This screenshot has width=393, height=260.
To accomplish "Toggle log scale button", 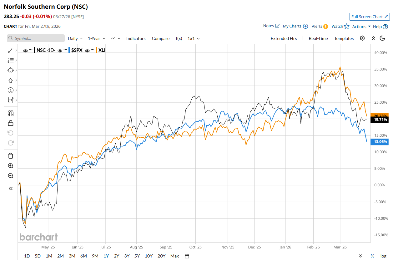I will click(x=383, y=256).
